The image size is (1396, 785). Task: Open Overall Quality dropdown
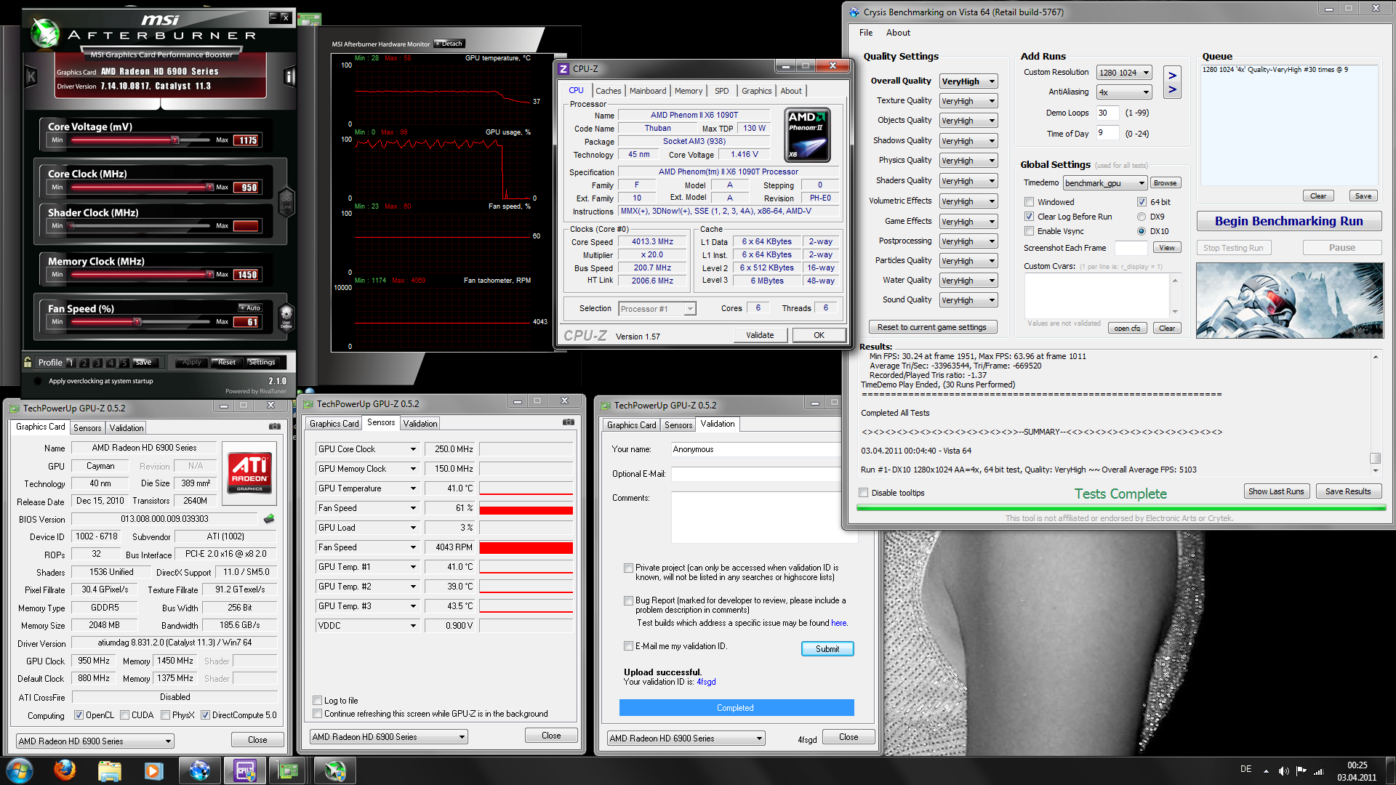pyautogui.click(x=968, y=81)
